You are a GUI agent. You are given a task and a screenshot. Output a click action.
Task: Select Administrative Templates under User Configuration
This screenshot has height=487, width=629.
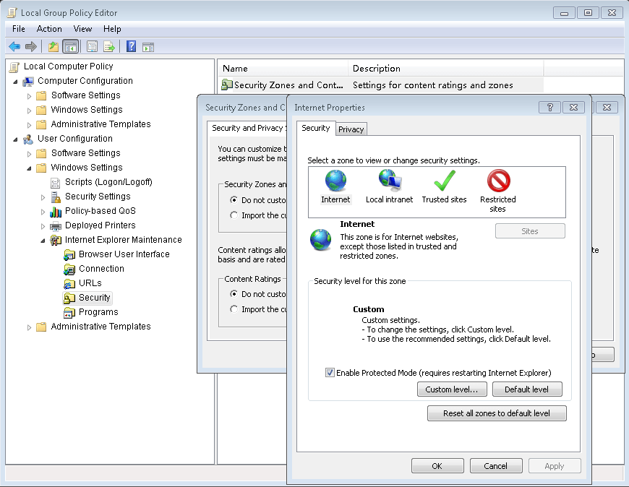100,327
